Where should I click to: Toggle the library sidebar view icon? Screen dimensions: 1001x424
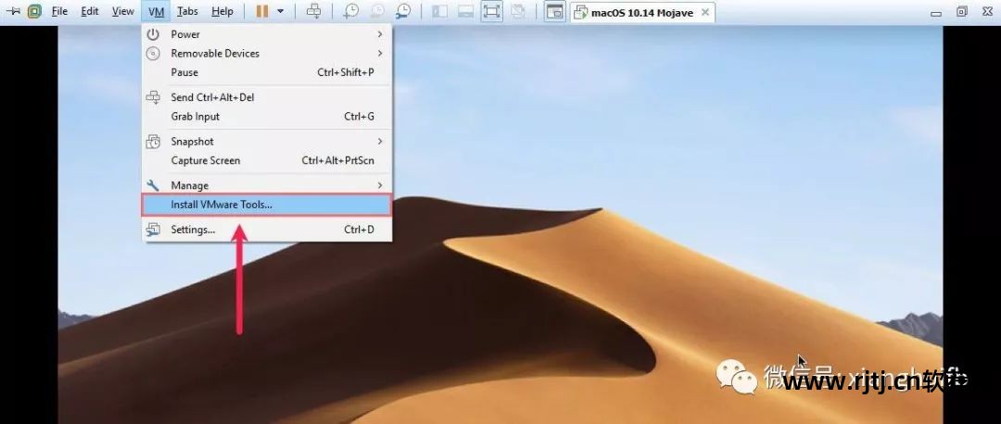point(439,11)
